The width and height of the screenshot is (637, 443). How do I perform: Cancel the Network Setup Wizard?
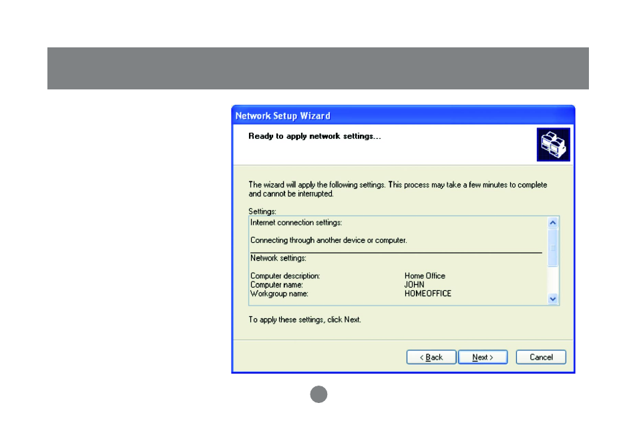pos(541,358)
